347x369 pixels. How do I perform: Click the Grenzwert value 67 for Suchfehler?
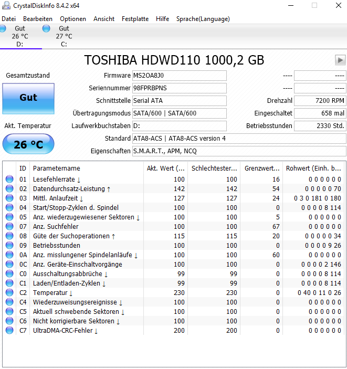(276, 227)
